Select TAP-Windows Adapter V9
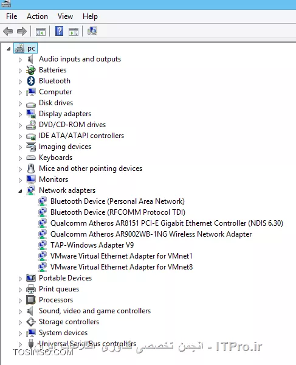 pos(92,245)
